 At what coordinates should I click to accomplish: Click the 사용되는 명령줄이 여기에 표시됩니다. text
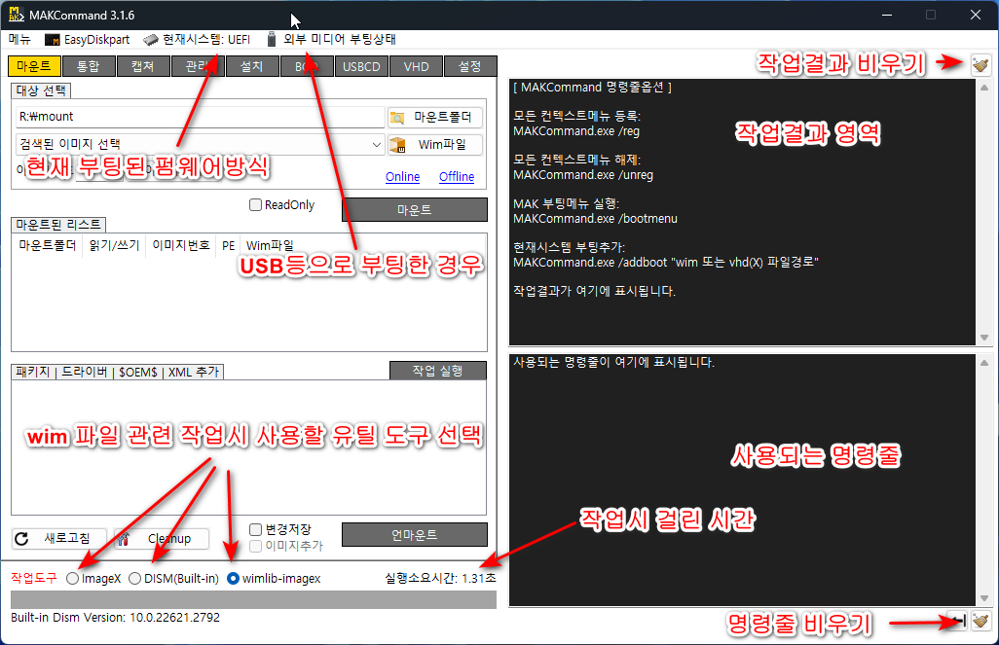[x=614, y=362]
